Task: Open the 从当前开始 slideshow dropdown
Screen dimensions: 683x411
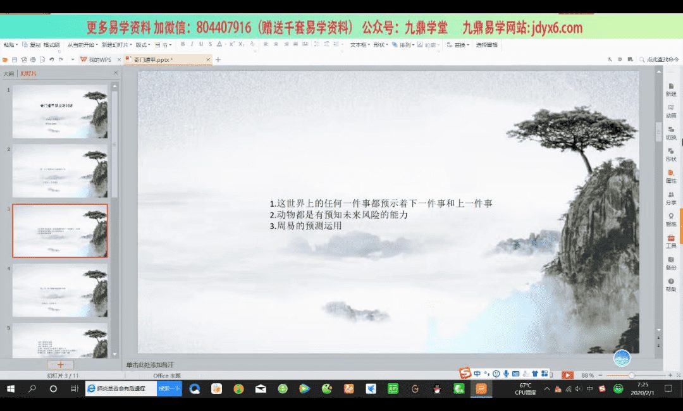Action: click(82, 45)
